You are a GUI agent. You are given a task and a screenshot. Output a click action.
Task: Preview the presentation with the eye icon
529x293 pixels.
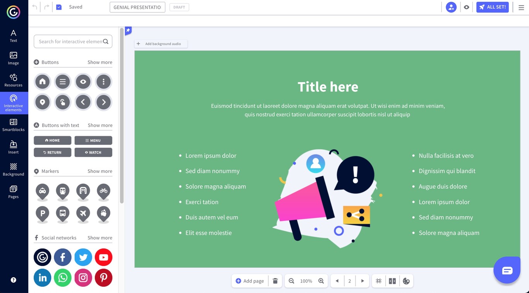[x=466, y=7]
